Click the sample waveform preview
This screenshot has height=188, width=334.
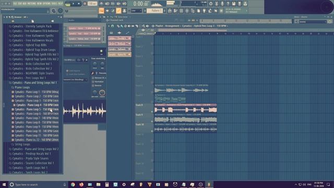click(x=85, y=111)
